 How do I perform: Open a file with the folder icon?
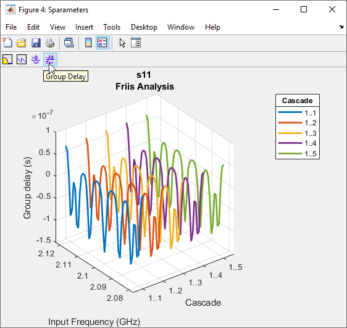click(x=22, y=43)
